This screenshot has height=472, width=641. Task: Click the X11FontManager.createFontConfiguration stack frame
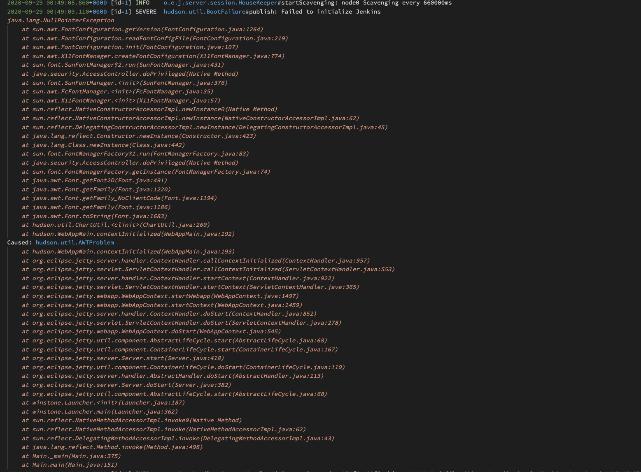click(153, 56)
